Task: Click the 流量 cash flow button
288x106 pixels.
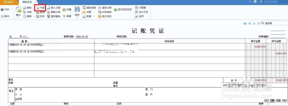Action: coord(67,10)
